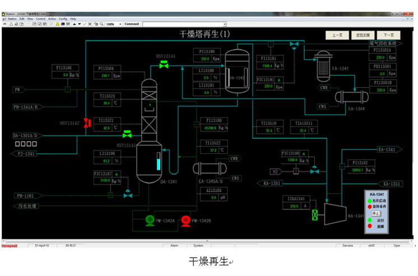
Task: Click the FI13188 flow value 65789.9
Action: tap(210, 128)
